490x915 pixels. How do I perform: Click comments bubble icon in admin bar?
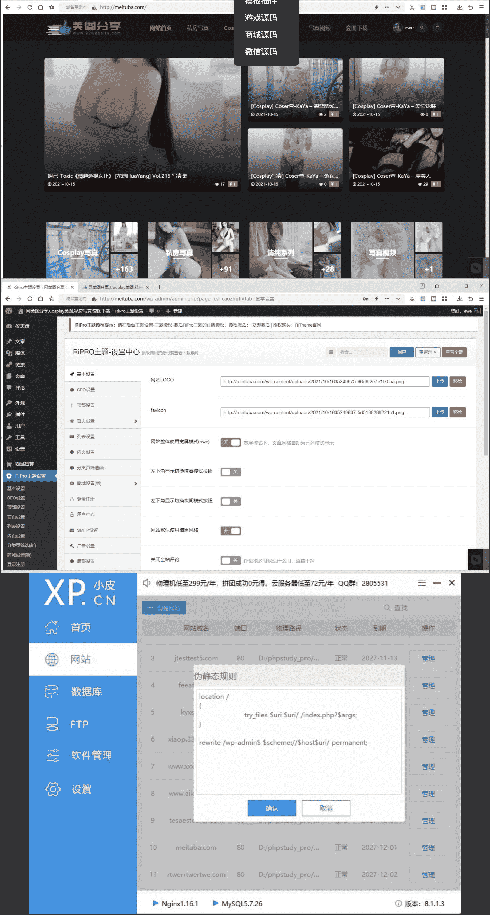pos(152,311)
